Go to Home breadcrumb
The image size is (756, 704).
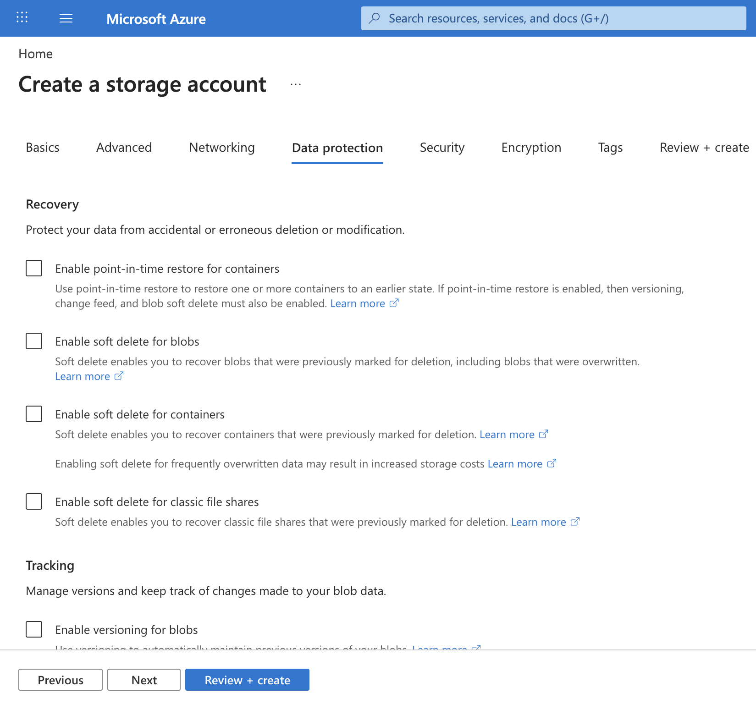tap(35, 54)
